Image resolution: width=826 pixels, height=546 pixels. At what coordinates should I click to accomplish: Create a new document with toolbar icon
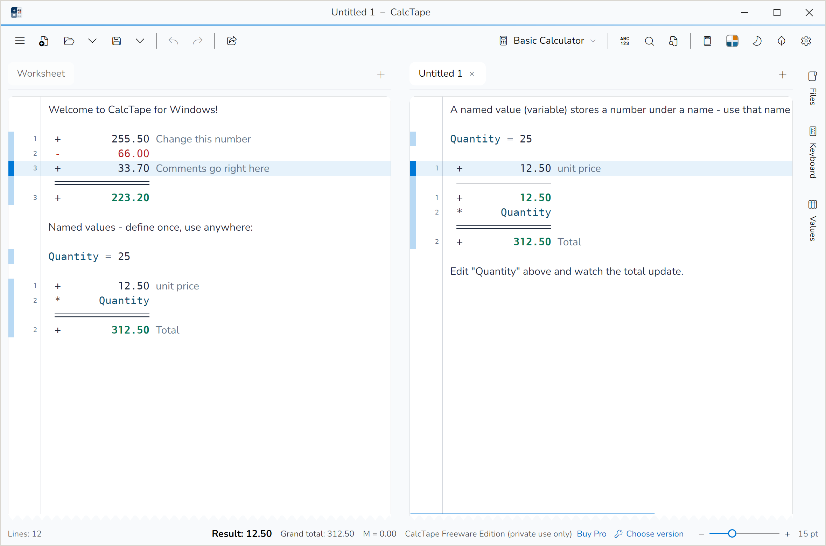tap(44, 41)
